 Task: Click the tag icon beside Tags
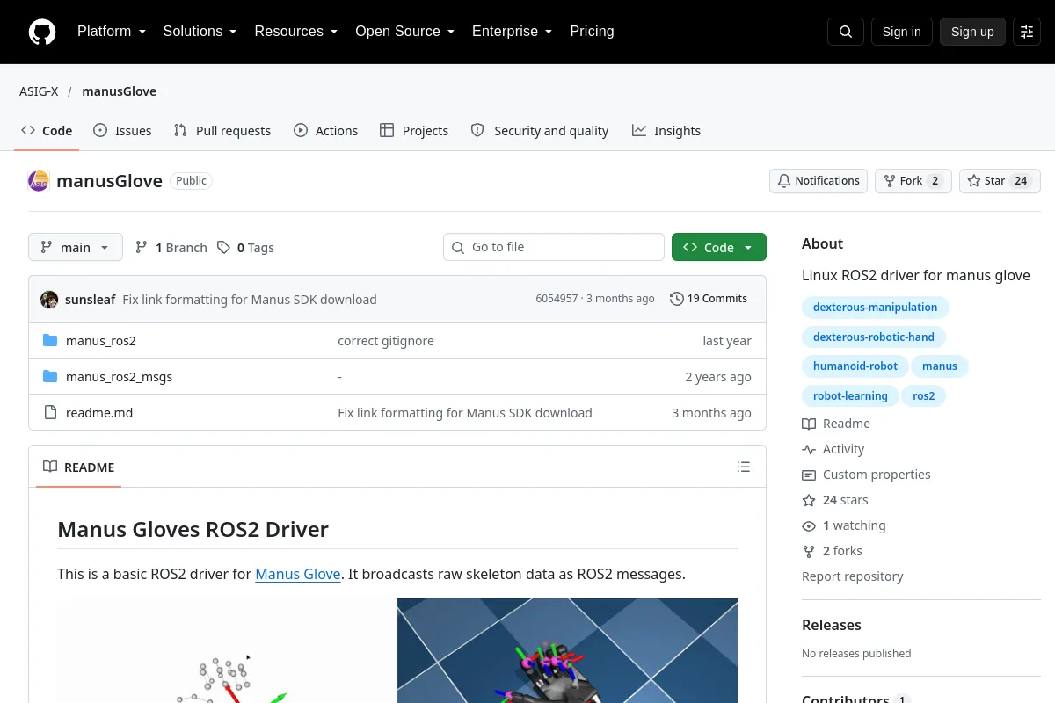point(224,248)
